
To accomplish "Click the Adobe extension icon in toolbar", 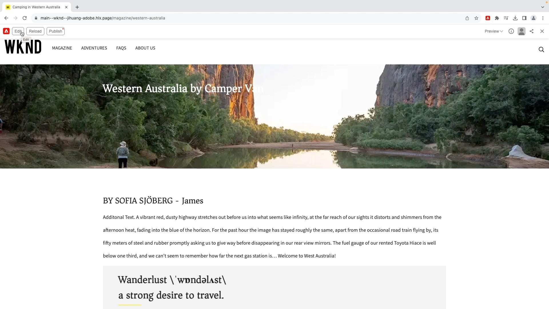I will [x=488, y=18].
